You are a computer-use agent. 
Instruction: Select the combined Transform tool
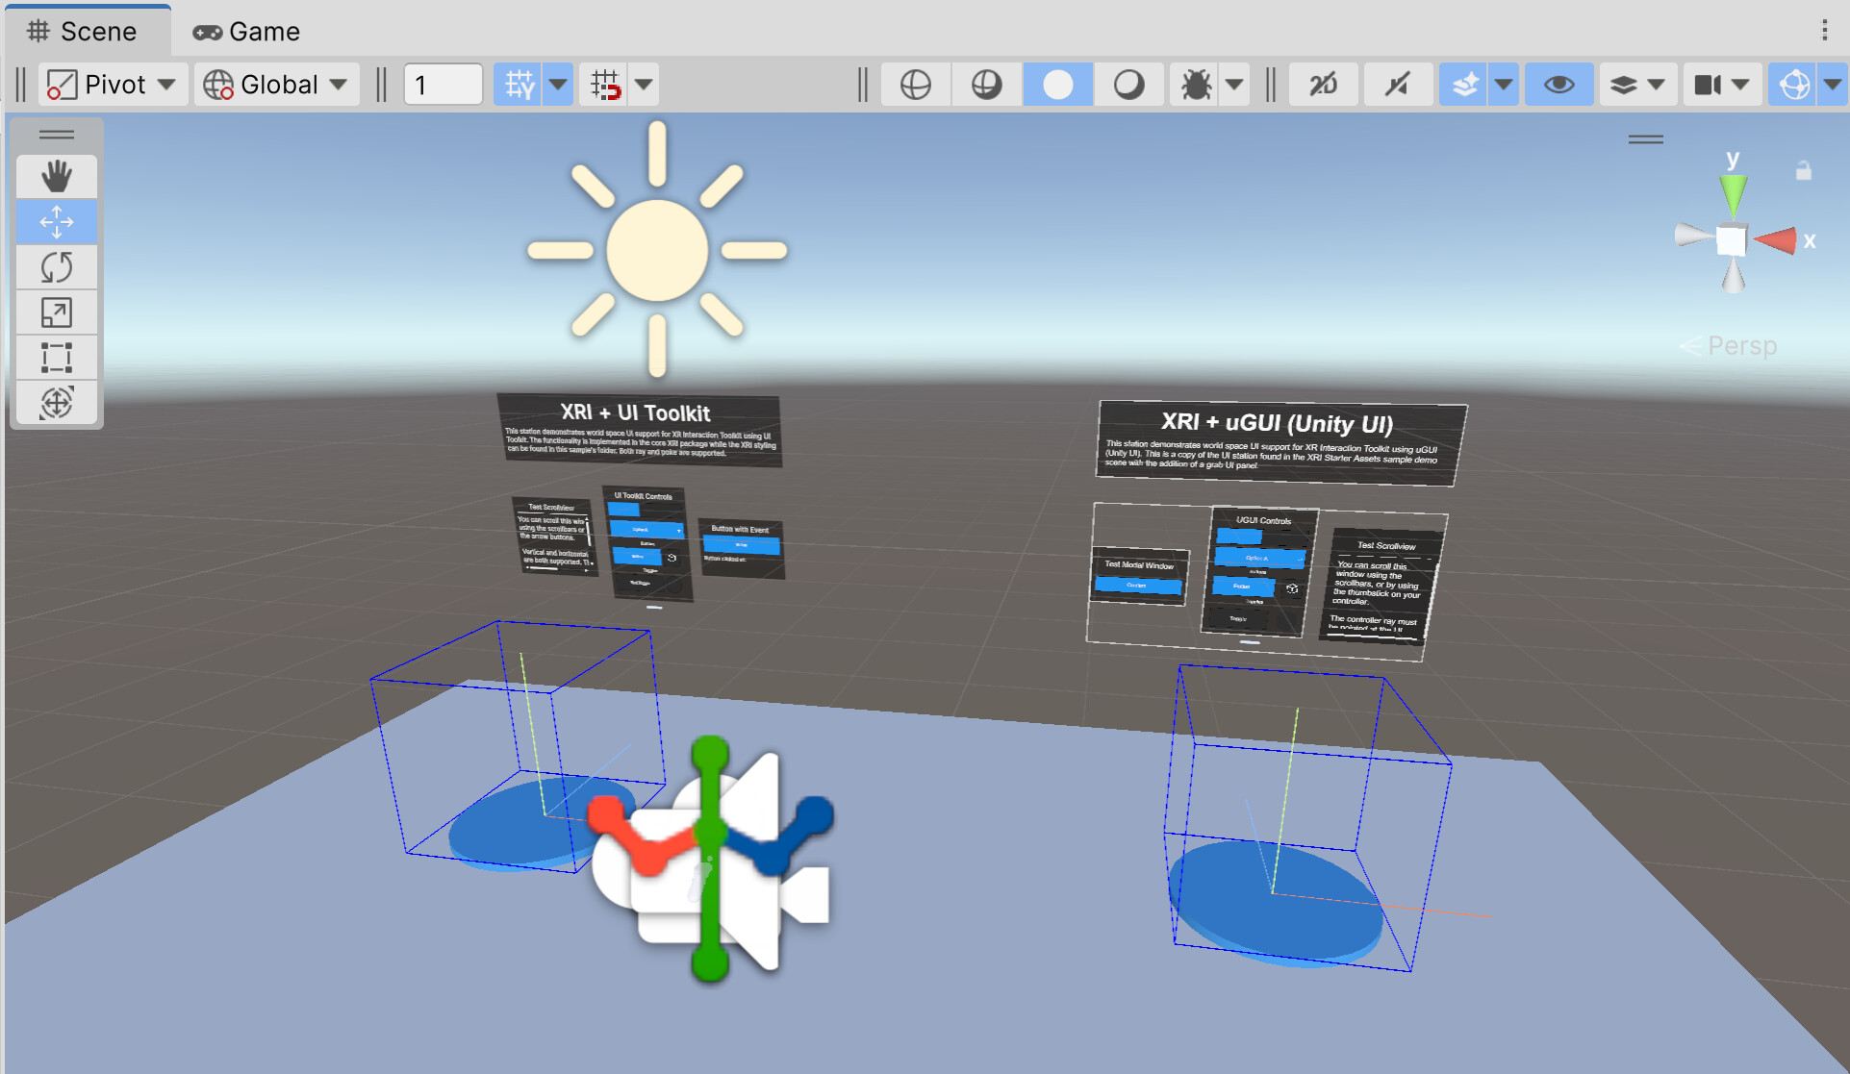pos(57,403)
